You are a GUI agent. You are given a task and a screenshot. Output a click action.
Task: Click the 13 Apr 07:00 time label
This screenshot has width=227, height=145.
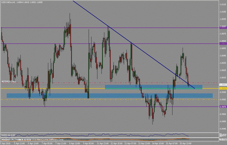(131, 144)
